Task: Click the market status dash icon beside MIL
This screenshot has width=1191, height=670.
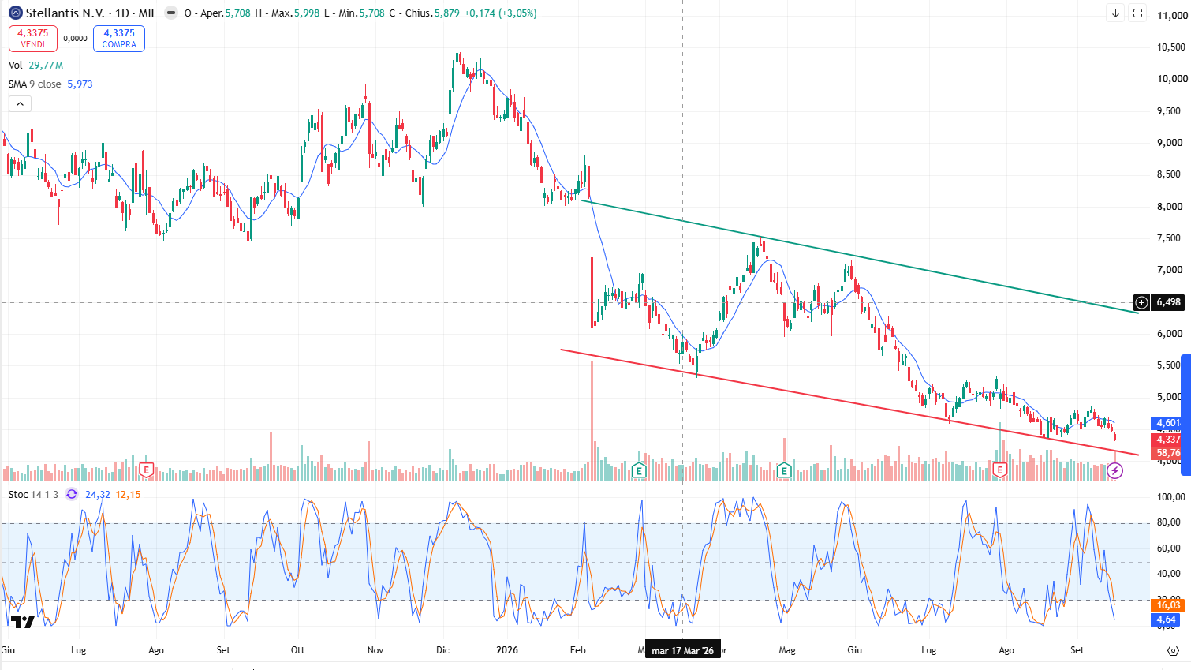Action: 171,13
